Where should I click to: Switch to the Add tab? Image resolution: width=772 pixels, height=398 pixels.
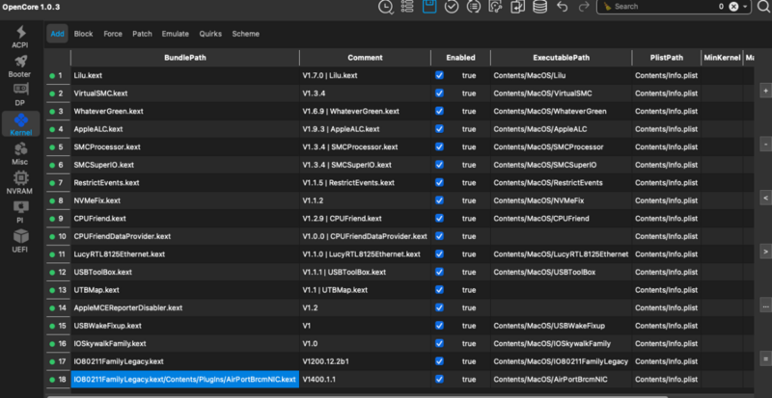click(x=58, y=34)
